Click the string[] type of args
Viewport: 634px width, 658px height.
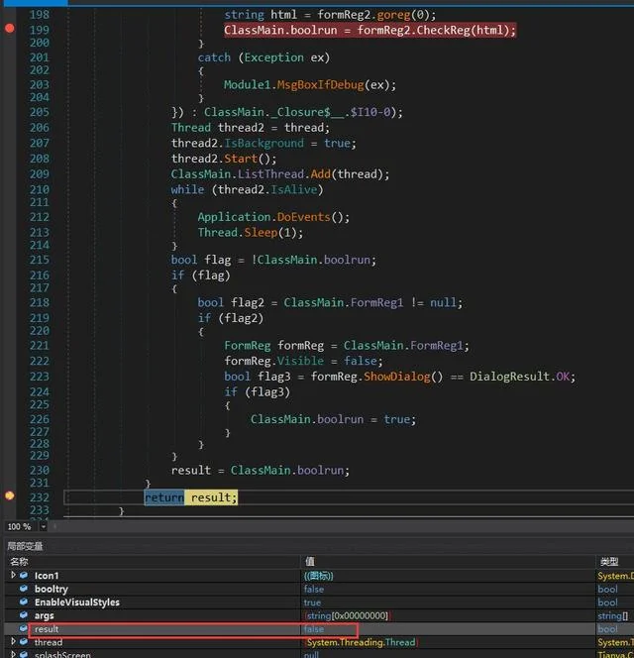[612, 615]
